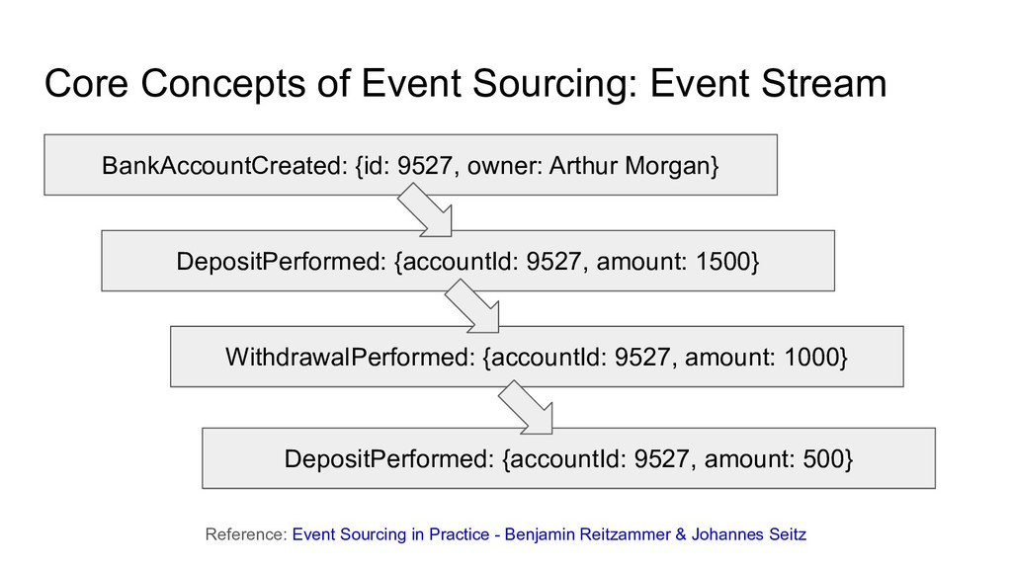1012x569 pixels.
Task: Click the word 'WithdrawalPerformed' in third box
Action: 347,358
